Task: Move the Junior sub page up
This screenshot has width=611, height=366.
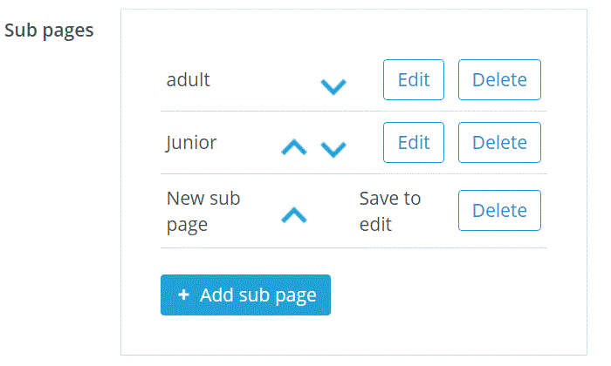Action: tap(294, 148)
